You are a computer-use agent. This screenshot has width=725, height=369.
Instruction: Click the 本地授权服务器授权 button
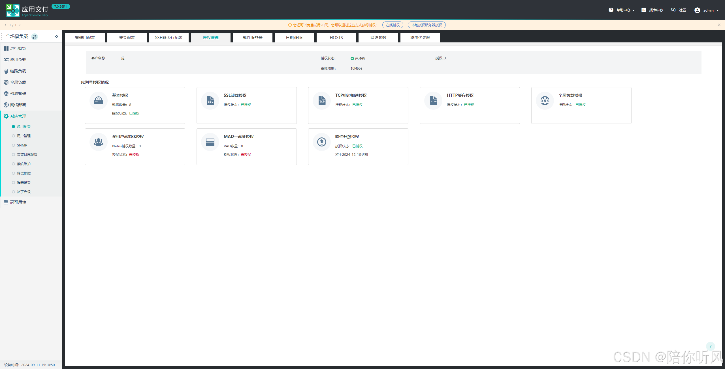[x=427, y=25]
